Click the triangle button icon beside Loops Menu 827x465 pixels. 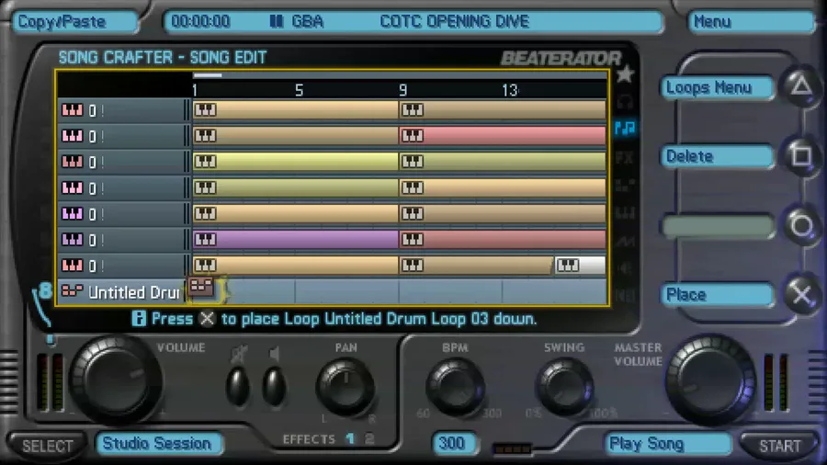pos(801,86)
